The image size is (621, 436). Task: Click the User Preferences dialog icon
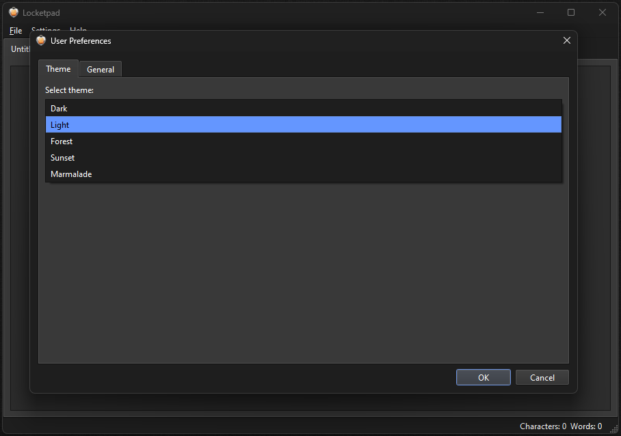41,40
